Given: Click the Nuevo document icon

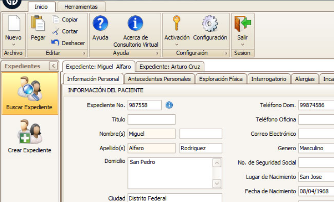Looking at the screenshot, I should point(13,24).
